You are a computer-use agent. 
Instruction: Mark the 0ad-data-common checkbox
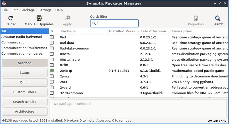[52, 48]
